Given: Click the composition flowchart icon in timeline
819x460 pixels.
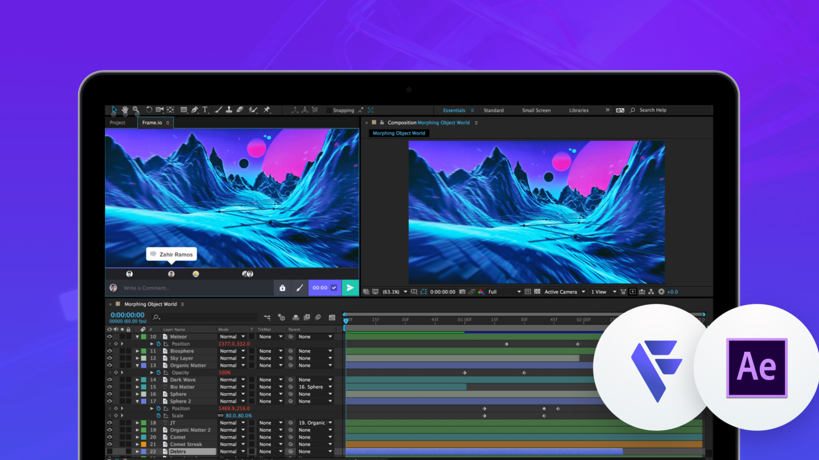Looking at the screenshot, I should (x=267, y=317).
